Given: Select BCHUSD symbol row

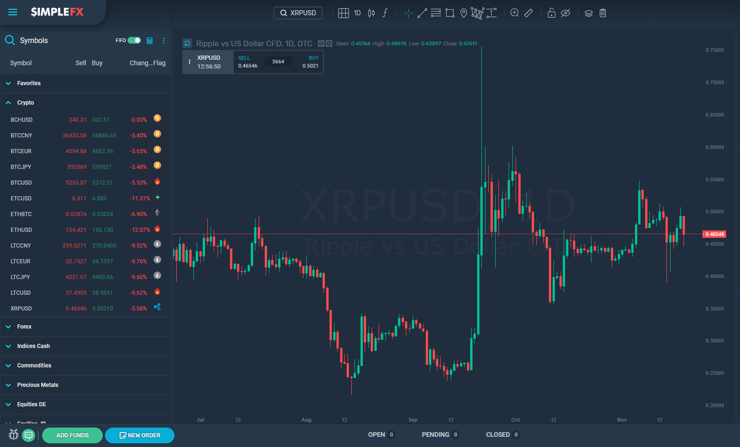Looking at the screenshot, I should click(x=86, y=119).
